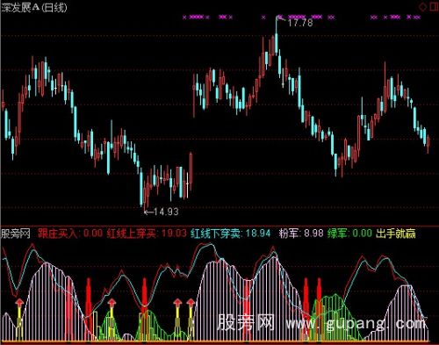The width and height of the screenshot is (439, 345).
Task: Click the yellow 出手就赢 indicator label
Action: click(396, 234)
